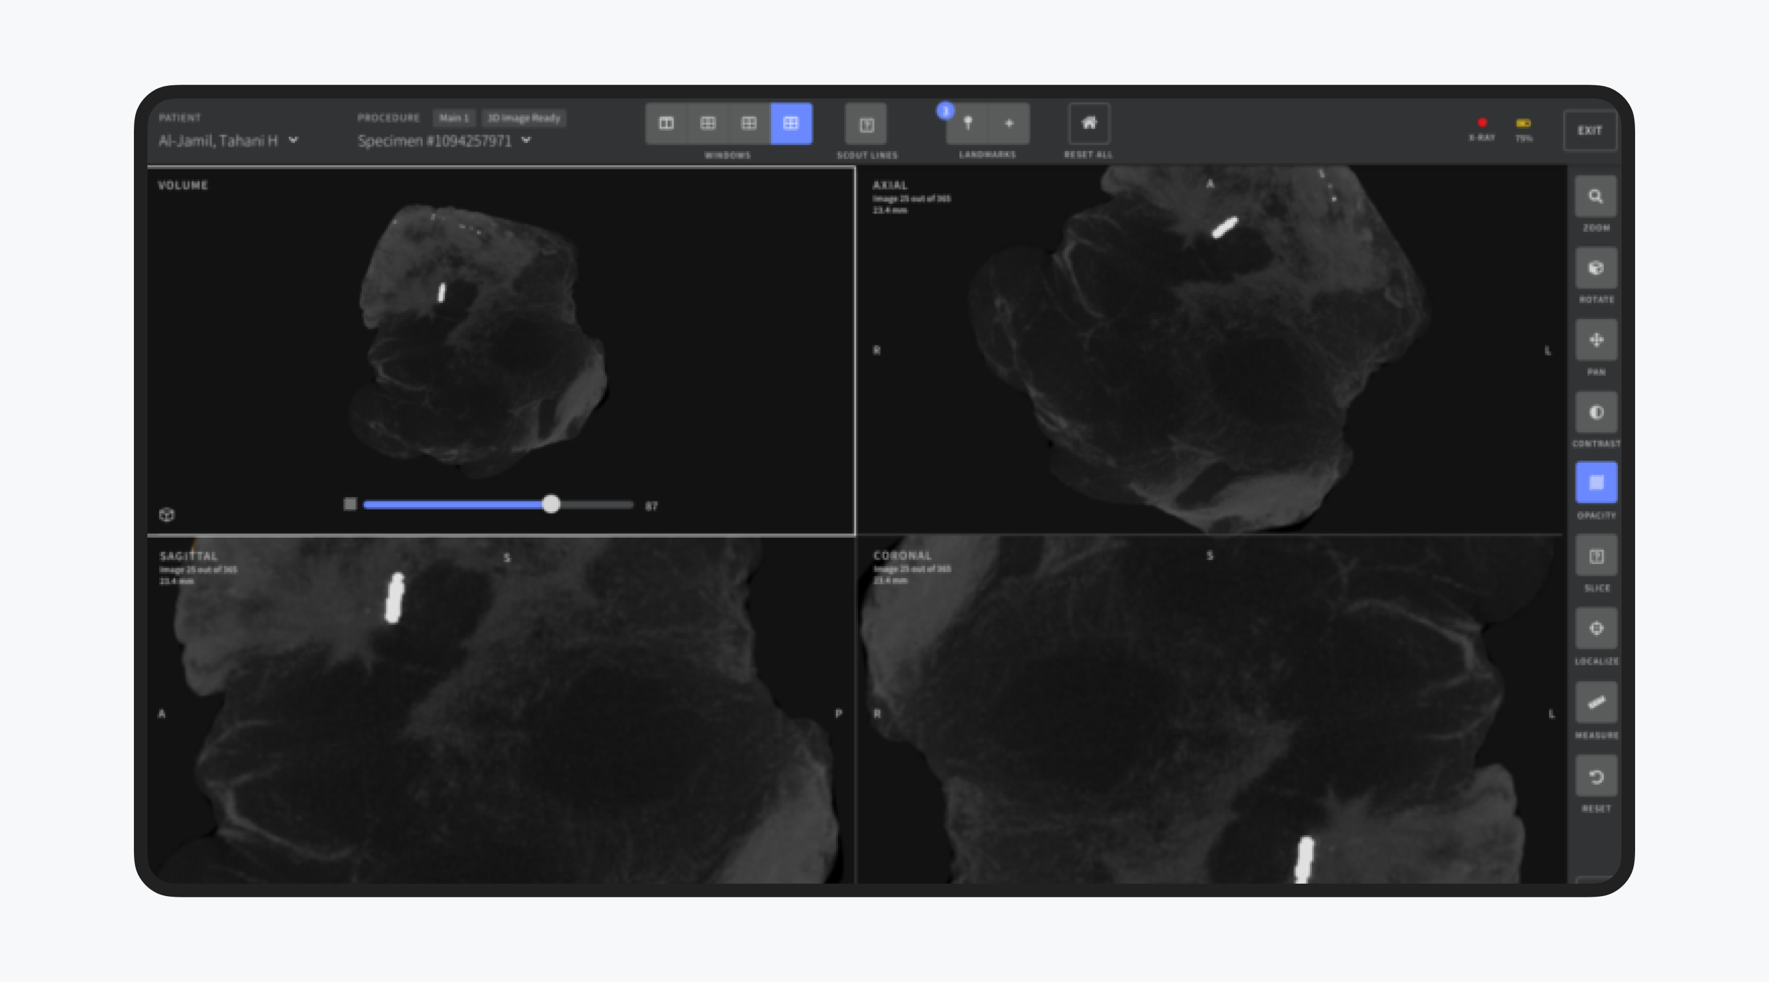Click the cube icon in Volume view

[x=167, y=515]
